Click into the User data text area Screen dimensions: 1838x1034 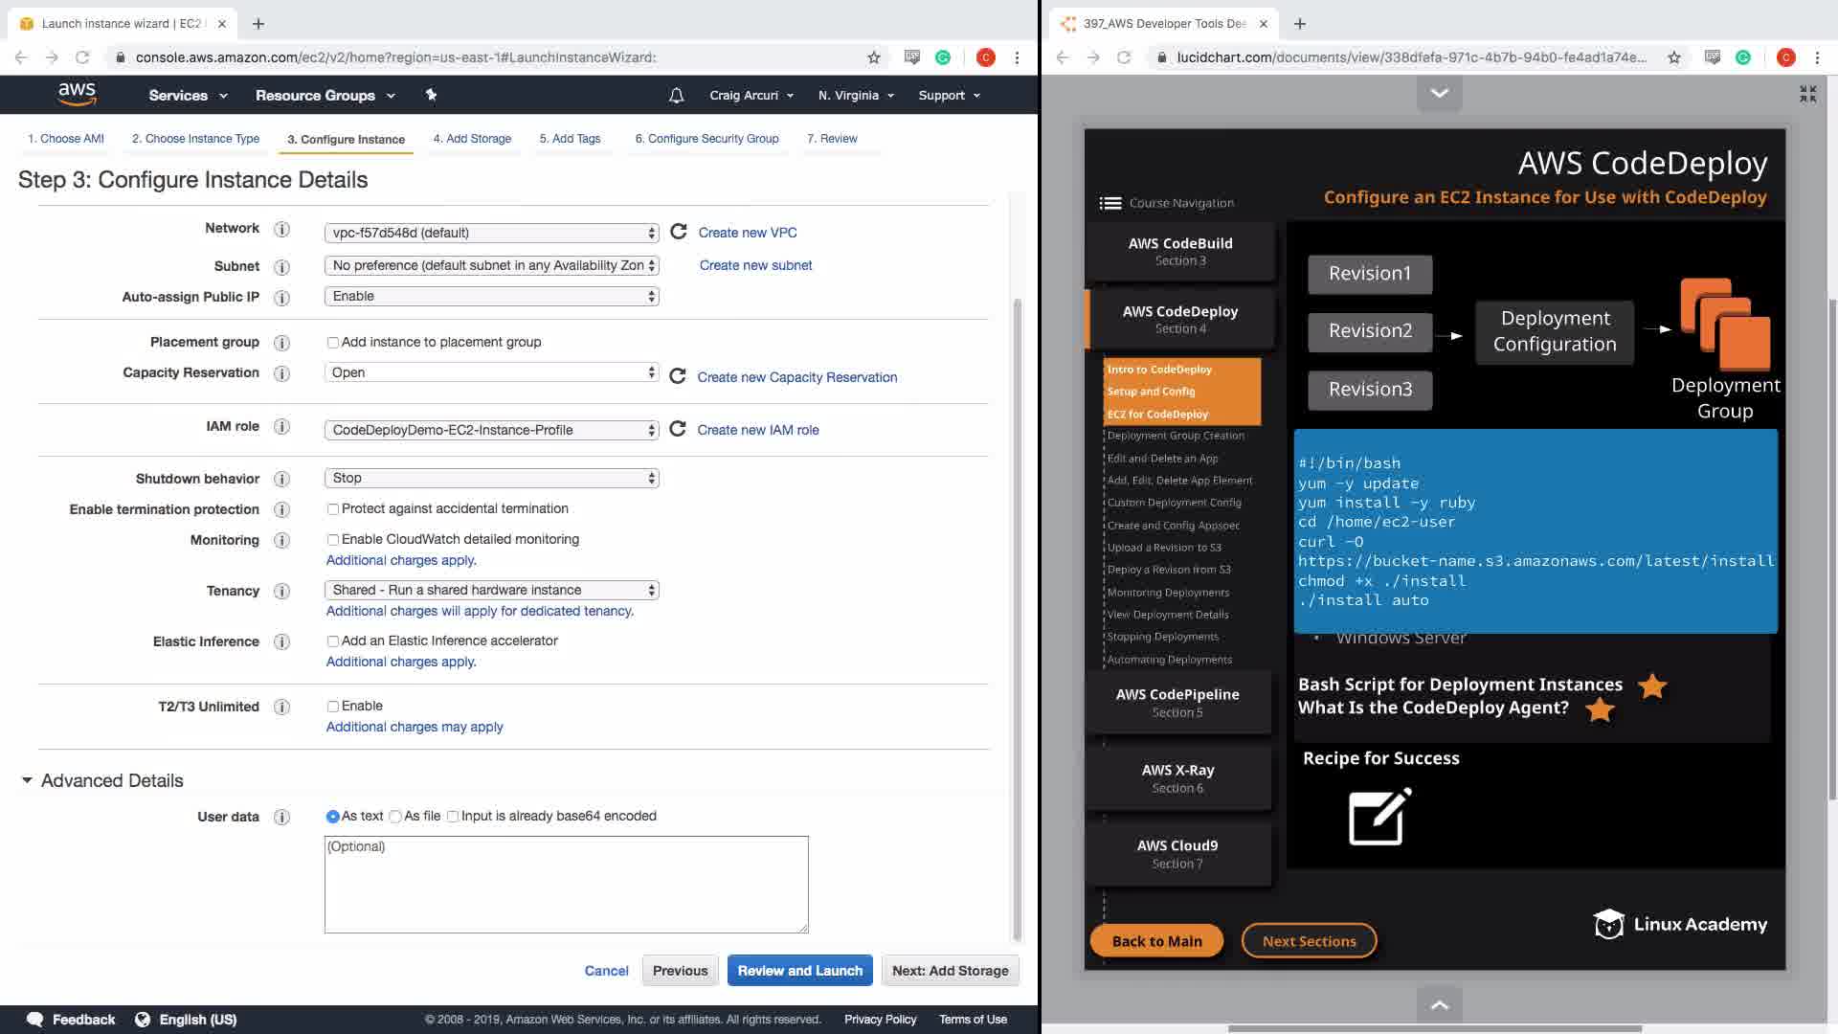pyautogui.click(x=566, y=886)
